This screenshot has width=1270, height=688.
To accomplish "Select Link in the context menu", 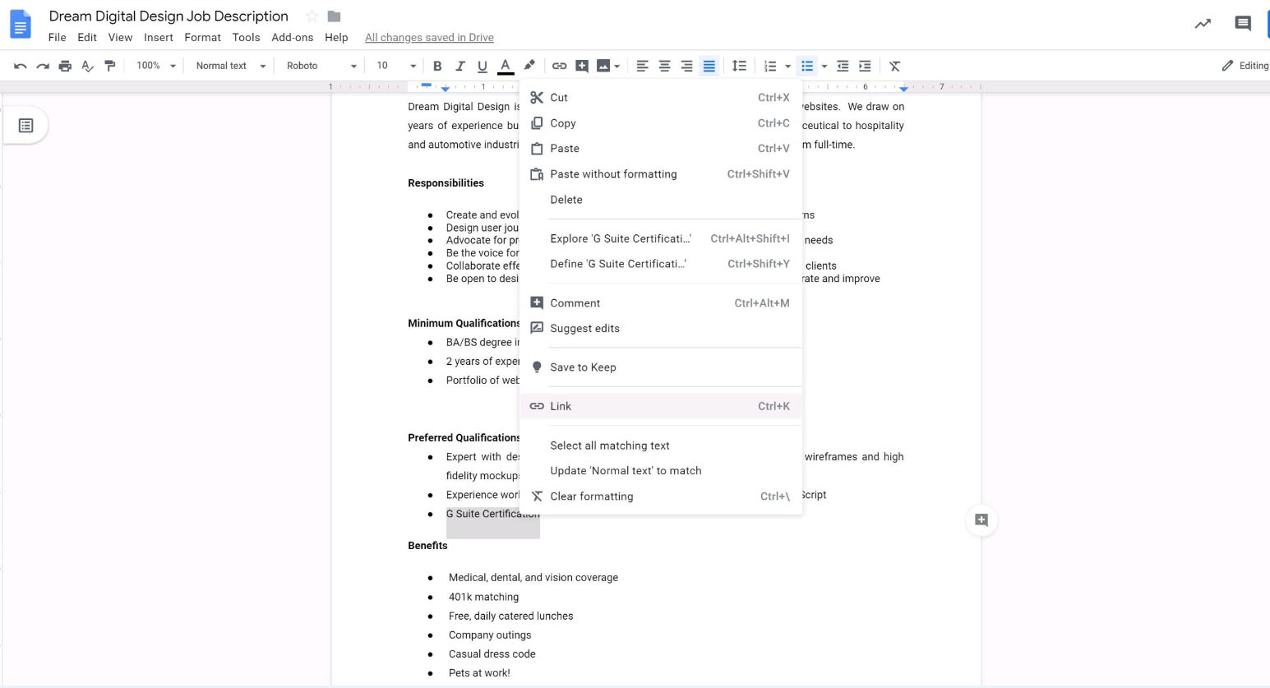I will coord(661,406).
